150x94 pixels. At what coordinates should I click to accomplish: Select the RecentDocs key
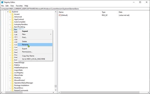(19, 88)
